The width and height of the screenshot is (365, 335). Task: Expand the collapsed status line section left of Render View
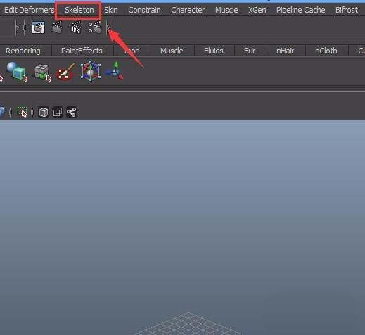click(16, 27)
